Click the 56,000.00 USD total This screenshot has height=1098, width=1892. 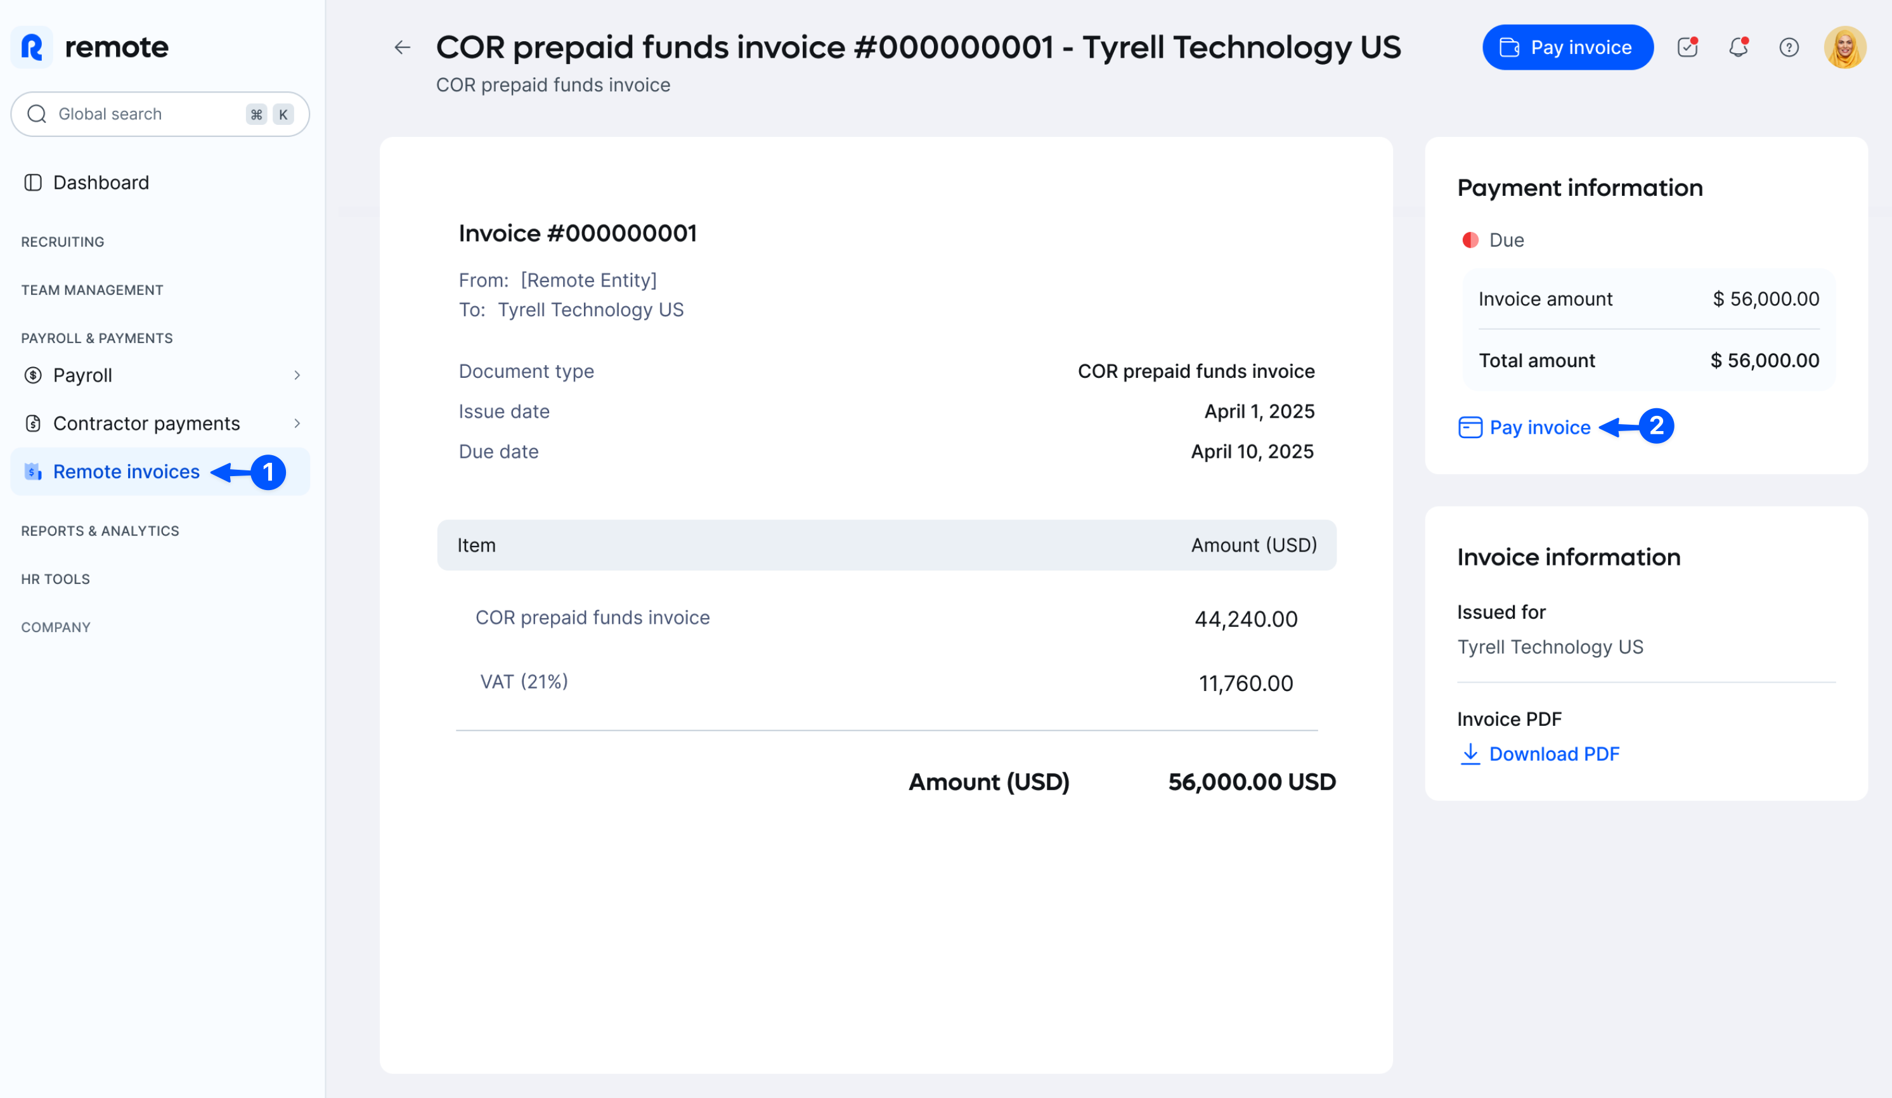(x=1252, y=782)
